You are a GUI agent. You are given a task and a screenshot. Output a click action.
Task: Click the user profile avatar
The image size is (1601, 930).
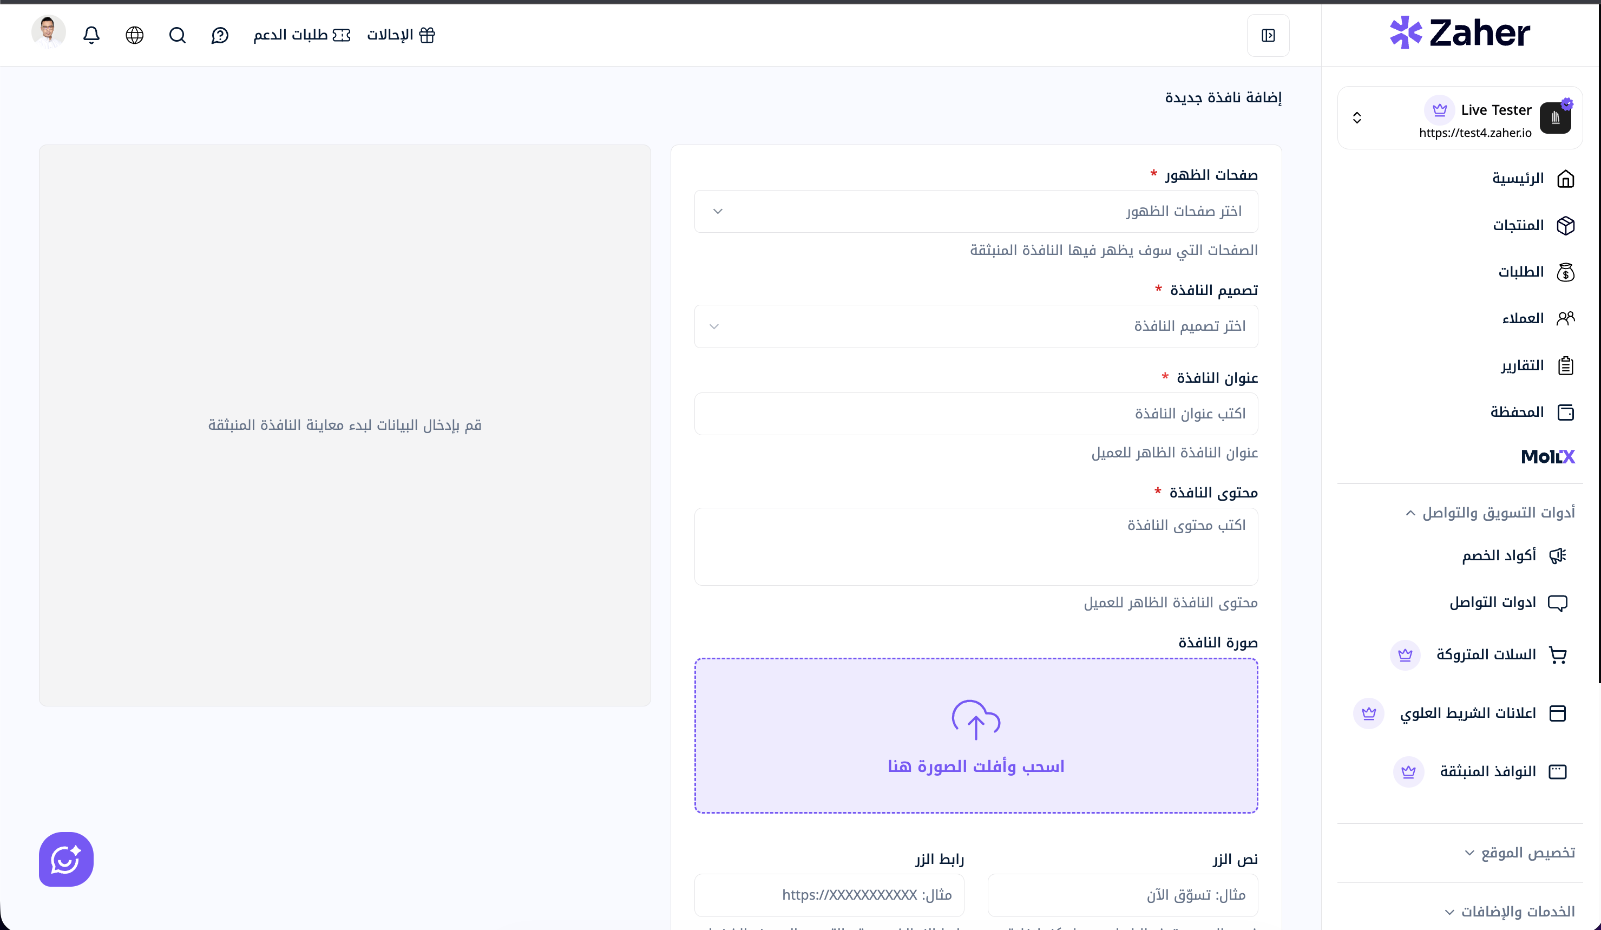tap(48, 32)
